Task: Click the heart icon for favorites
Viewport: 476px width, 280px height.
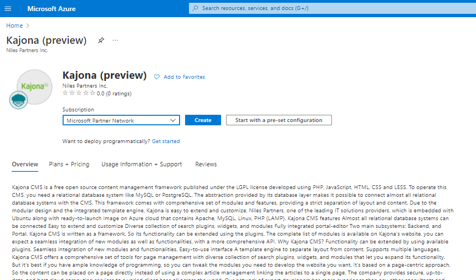Action: tap(157, 77)
